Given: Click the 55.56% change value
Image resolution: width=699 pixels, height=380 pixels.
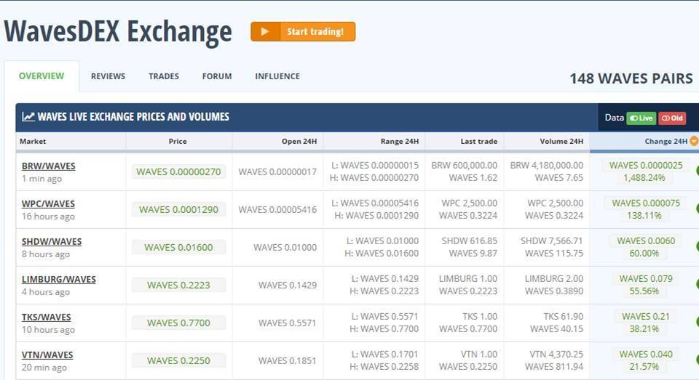Looking at the screenshot, I should 644,291.
